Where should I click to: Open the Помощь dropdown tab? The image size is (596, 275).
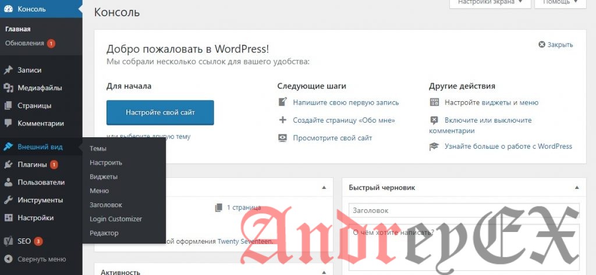(x=562, y=3)
